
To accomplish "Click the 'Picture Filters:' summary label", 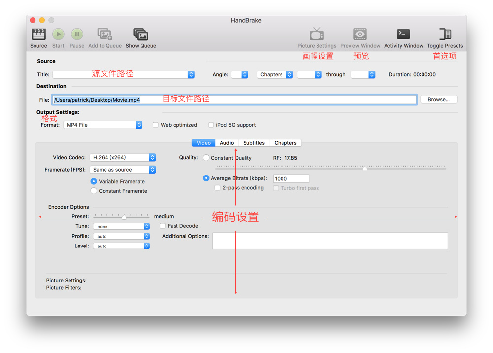I will 64,287.
